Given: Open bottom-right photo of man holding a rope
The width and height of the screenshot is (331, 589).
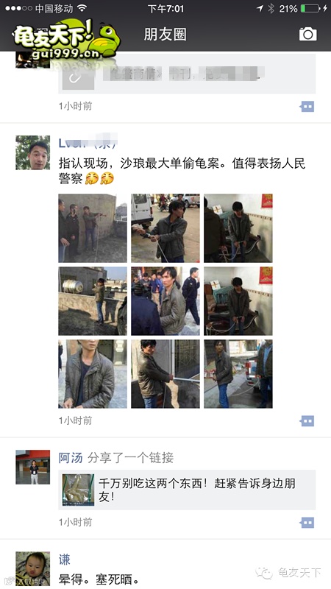Looking at the screenshot, I should pyautogui.click(x=238, y=374).
